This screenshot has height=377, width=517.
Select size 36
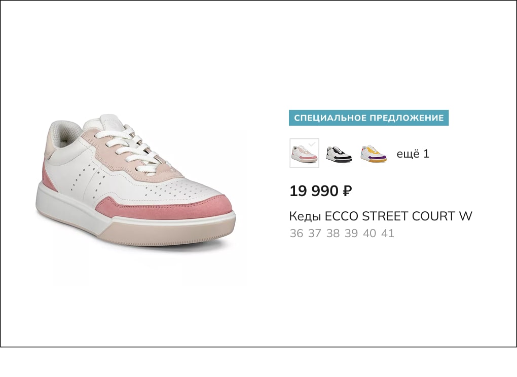coord(296,233)
